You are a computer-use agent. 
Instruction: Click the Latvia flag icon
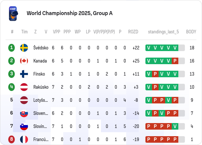[24, 100]
